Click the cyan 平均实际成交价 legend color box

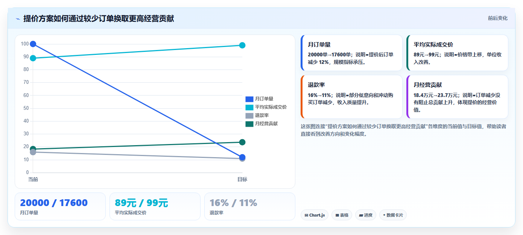[249, 107]
